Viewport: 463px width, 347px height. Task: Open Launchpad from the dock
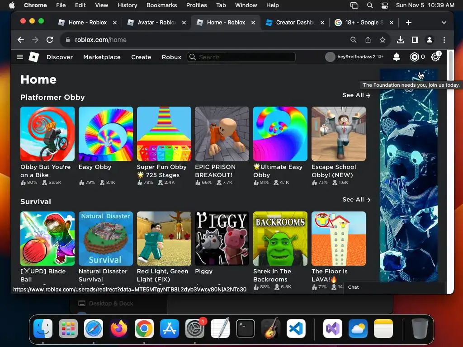point(68,328)
